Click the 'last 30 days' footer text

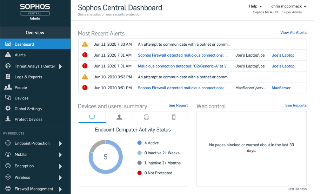[298, 189]
